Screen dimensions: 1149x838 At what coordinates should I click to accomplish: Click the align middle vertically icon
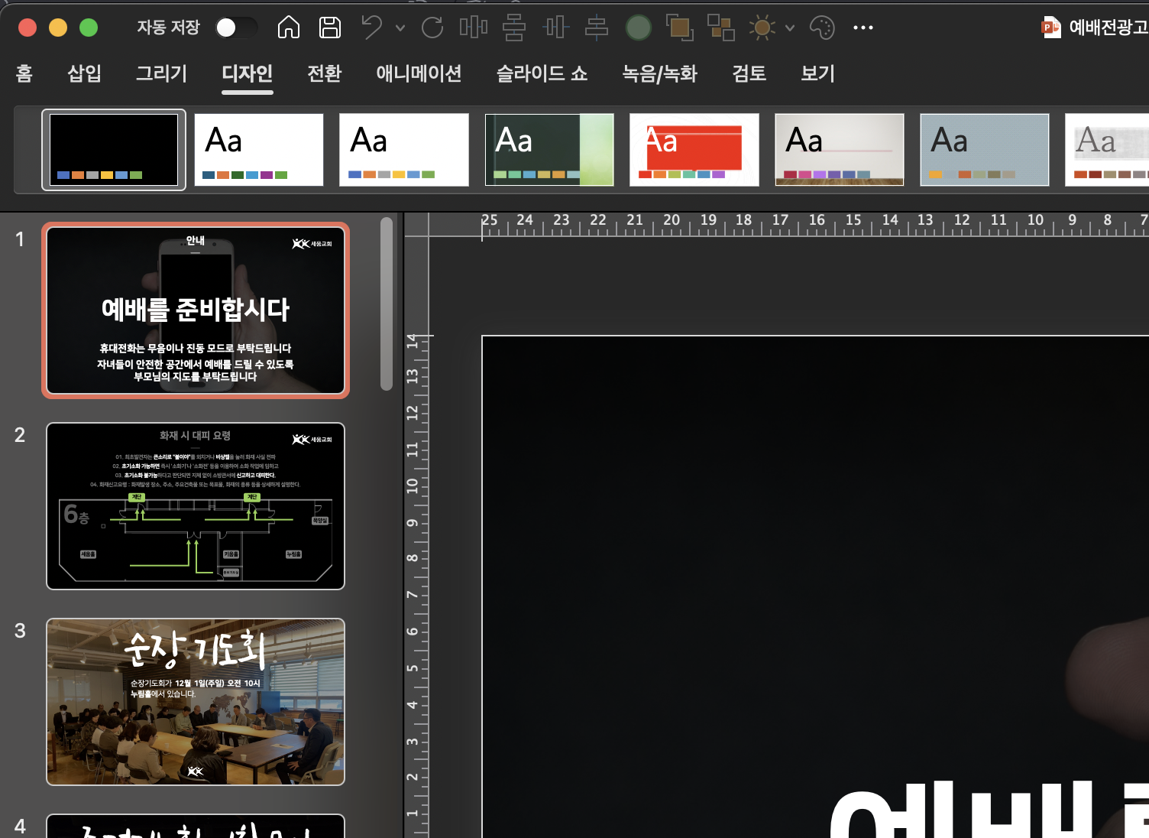pyautogui.click(x=597, y=28)
